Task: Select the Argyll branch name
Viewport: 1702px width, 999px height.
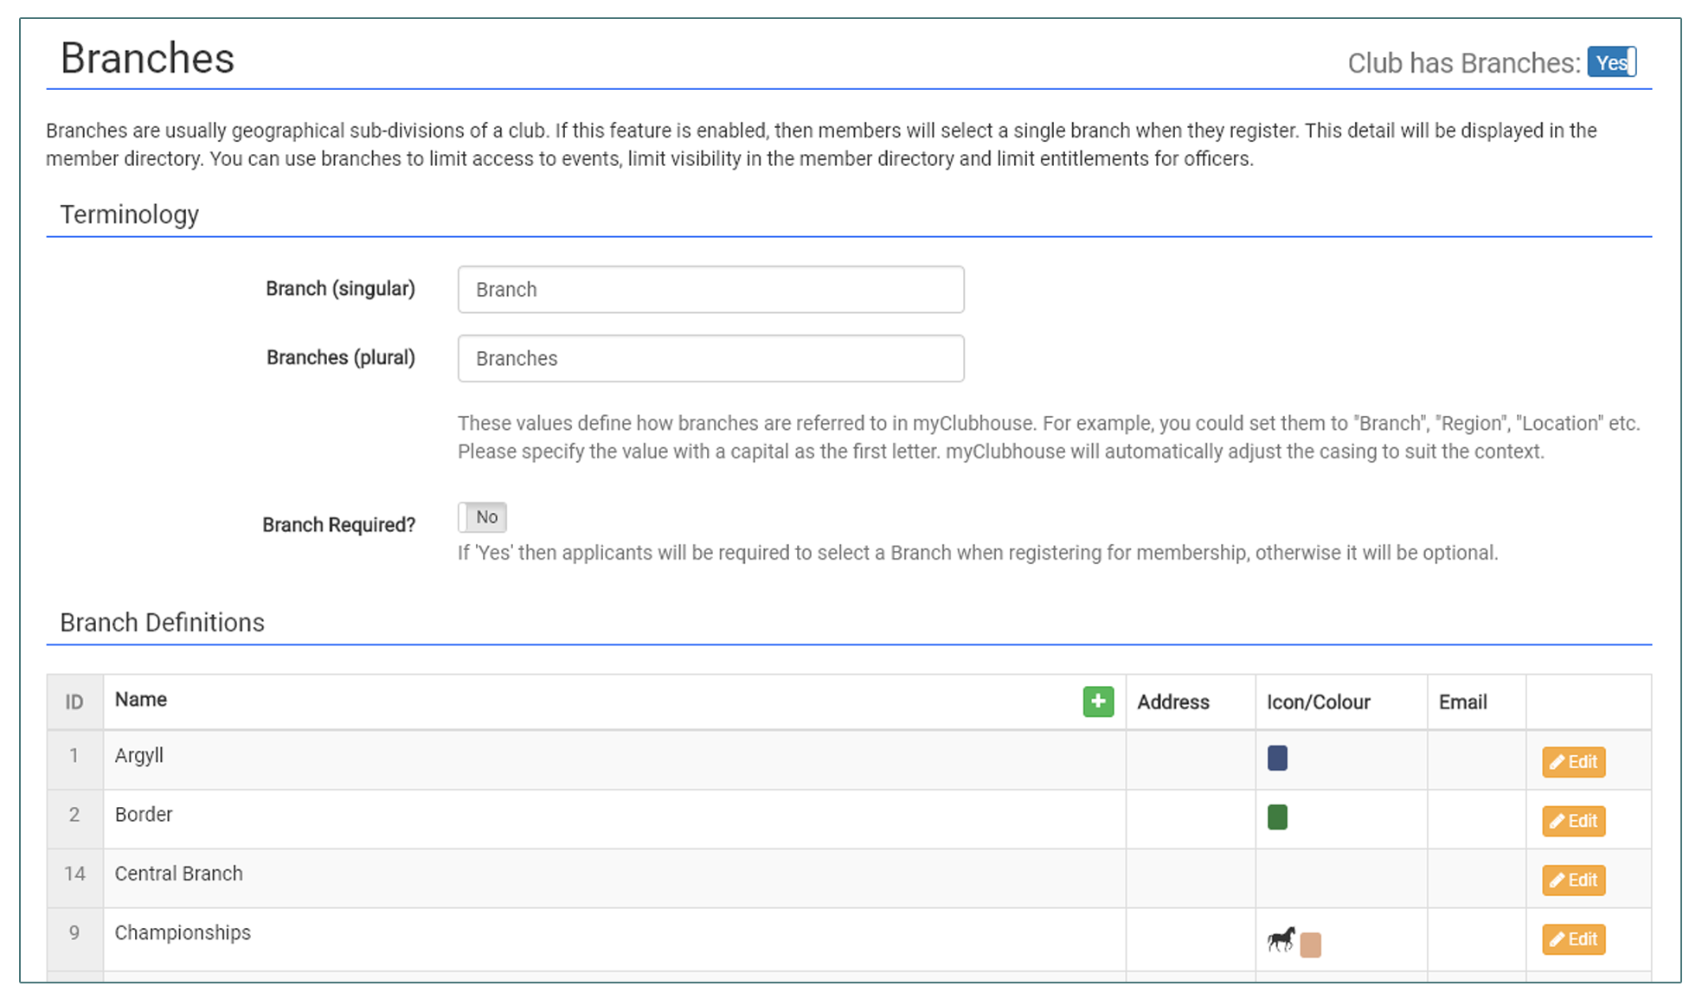Action: pos(139,755)
